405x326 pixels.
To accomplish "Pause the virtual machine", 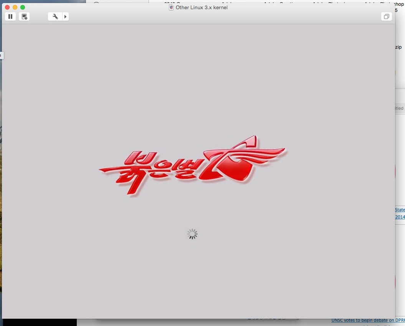I will pyautogui.click(x=10, y=16).
